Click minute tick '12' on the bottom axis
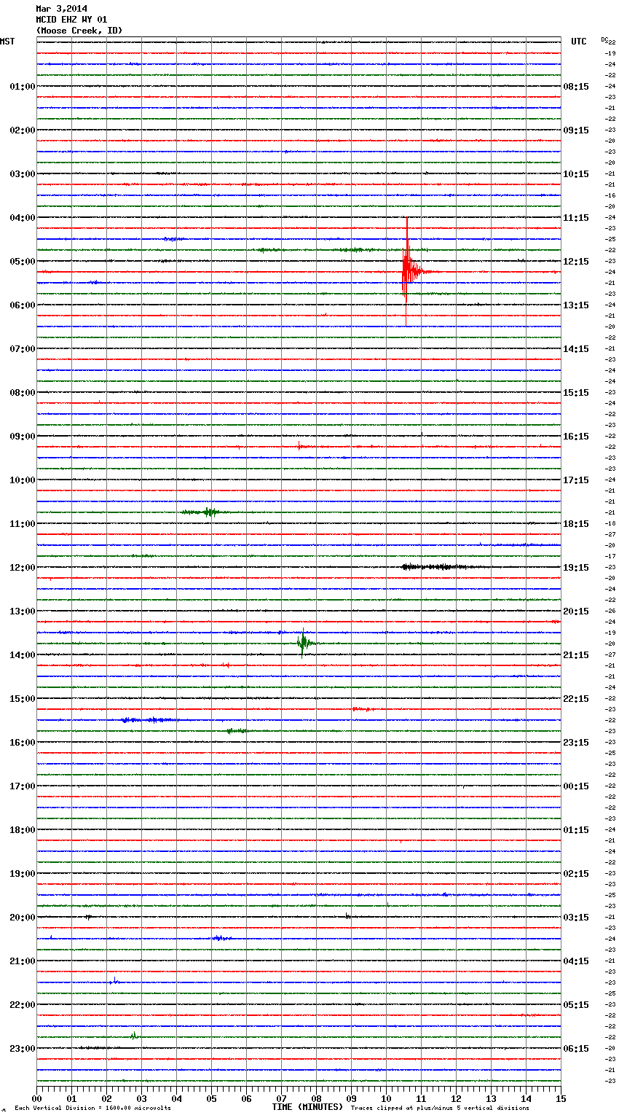This screenshot has width=619, height=1118. (x=456, y=1098)
